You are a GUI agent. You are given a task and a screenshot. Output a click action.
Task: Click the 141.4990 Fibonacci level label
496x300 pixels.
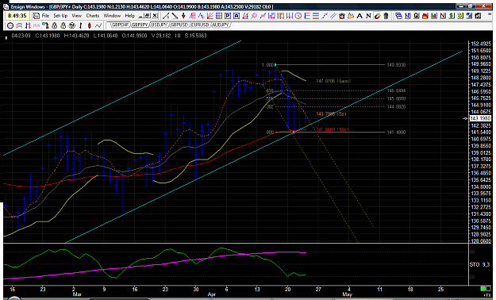click(396, 133)
